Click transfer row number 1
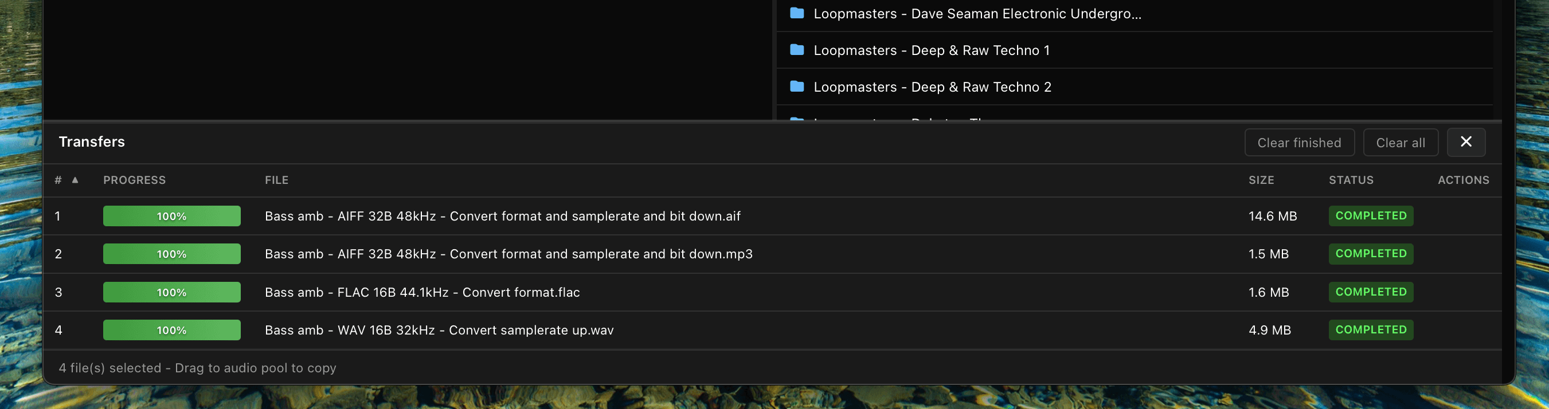The height and width of the screenshot is (409, 1549). tap(58, 216)
